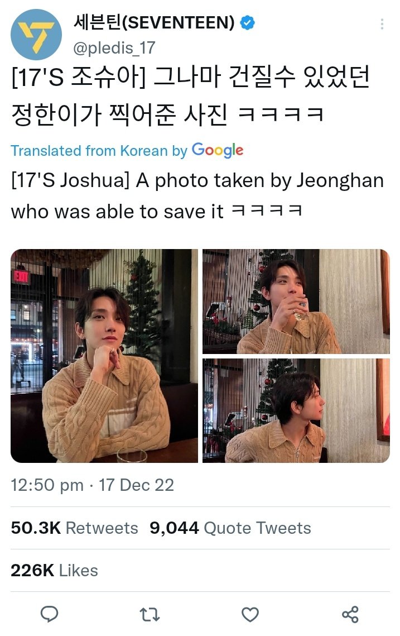The height and width of the screenshot is (636, 400).
Task: Open the large left photo with Exit sign
Action: tap(104, 356)
